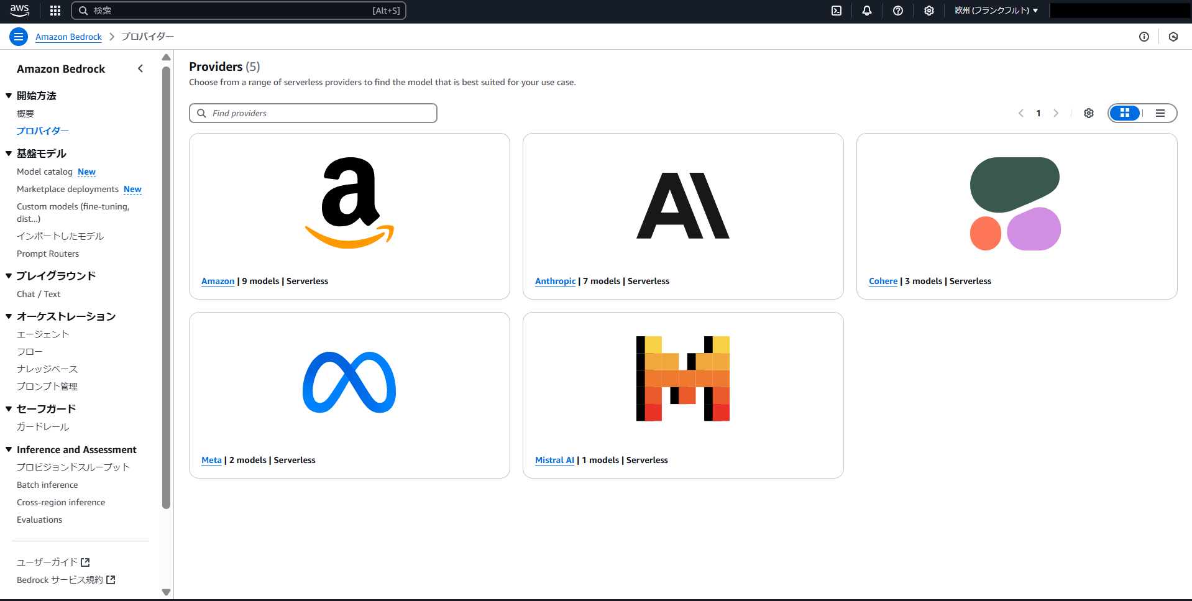
Task: Click the Amazon Bedrock breadcrumb link
Action: (68, 37)
